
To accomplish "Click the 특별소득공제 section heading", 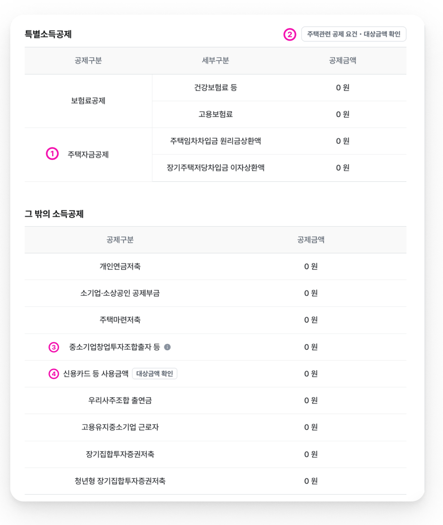I will [48, 34].
